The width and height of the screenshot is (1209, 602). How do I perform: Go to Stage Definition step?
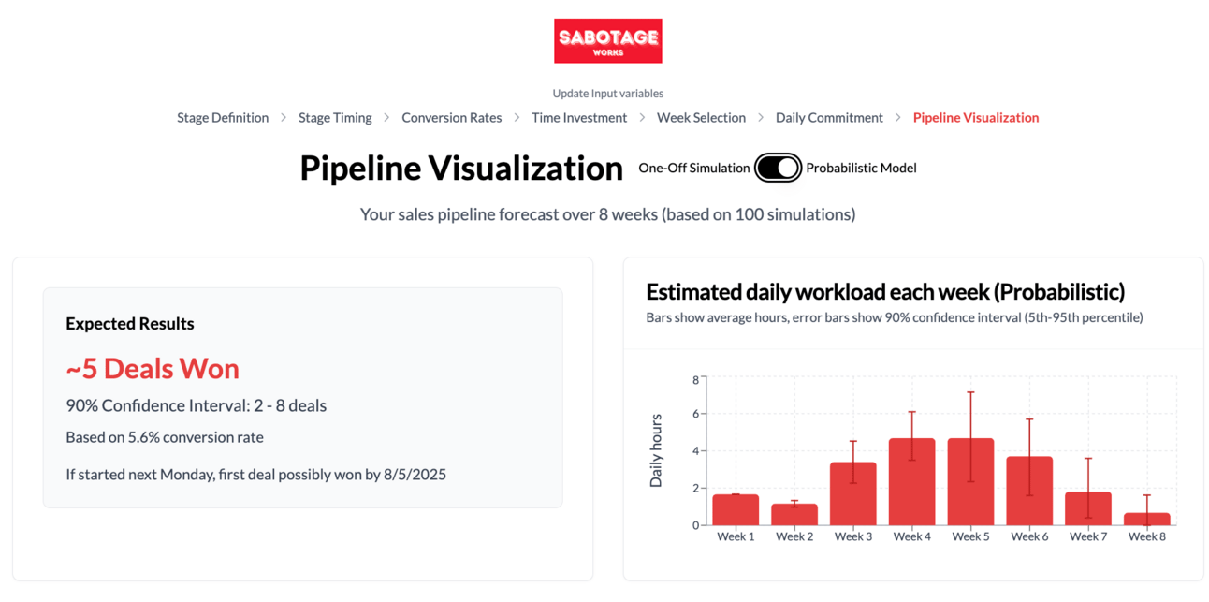pyautogui.click(x=223, y=118)
